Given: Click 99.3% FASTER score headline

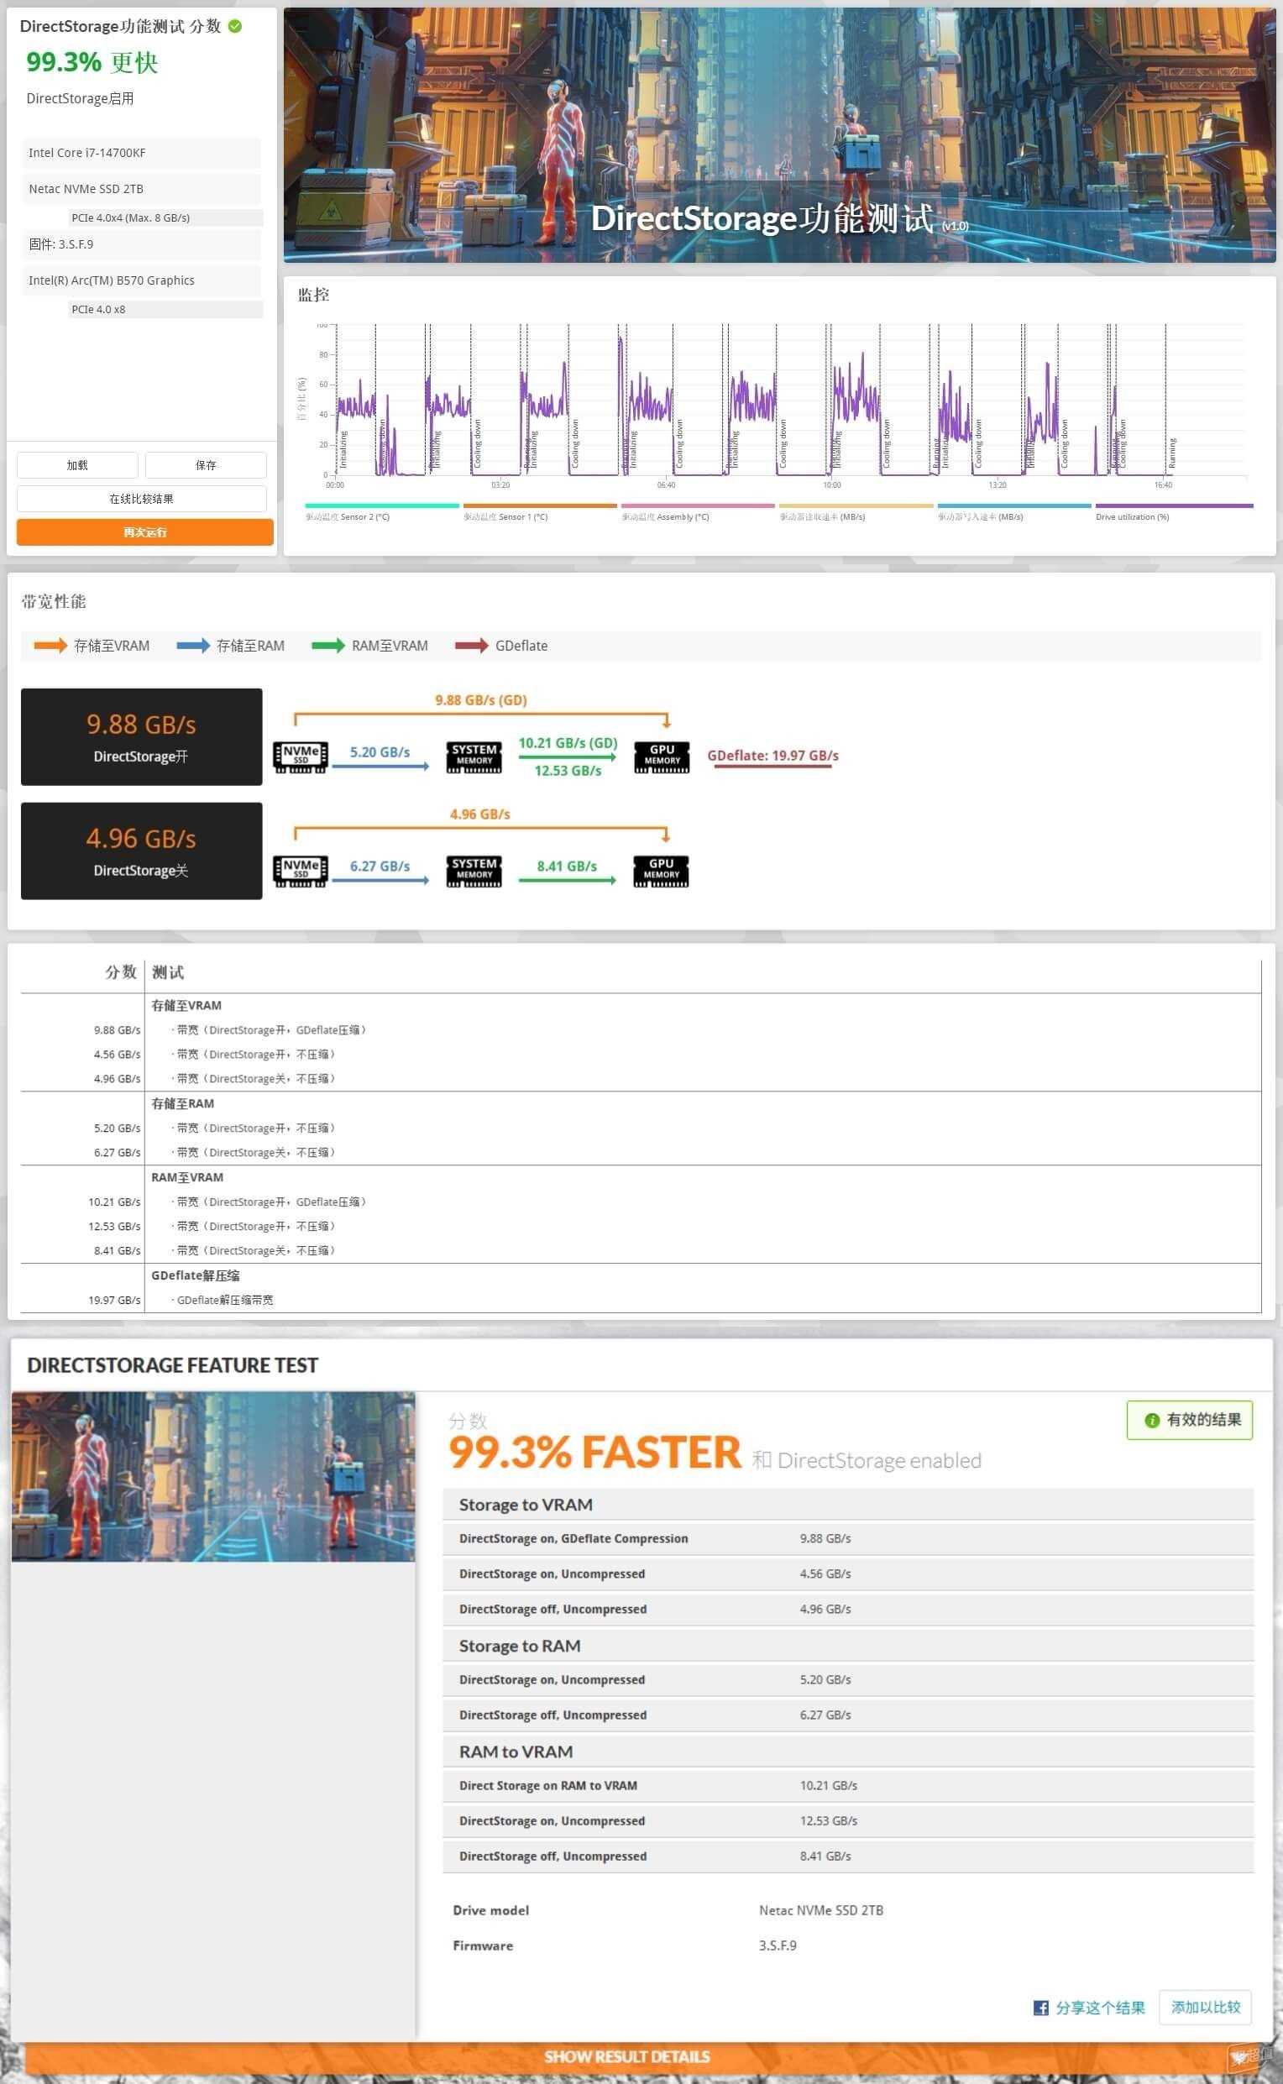Looking at the screenshot, I should coord(594,1452).
